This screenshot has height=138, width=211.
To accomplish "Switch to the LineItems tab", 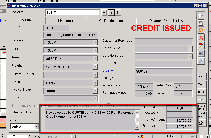I will pos(66,21).
